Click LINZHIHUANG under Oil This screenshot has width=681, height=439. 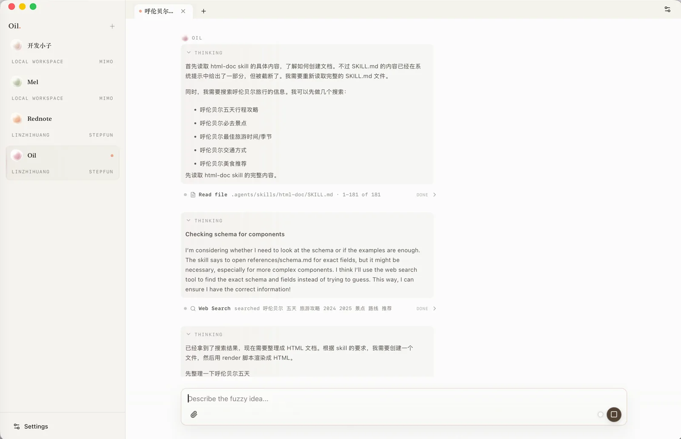pyautogui.click(x=31, y=172)
